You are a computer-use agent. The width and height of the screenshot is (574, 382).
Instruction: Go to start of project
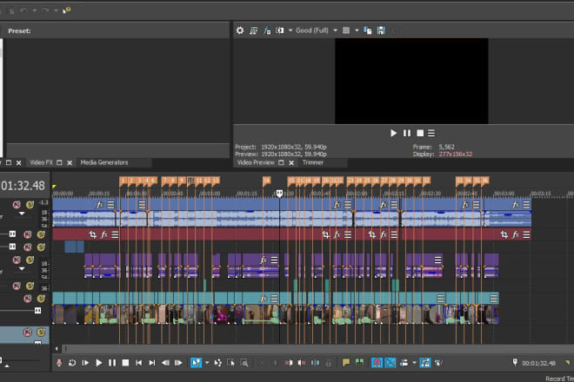138,363
